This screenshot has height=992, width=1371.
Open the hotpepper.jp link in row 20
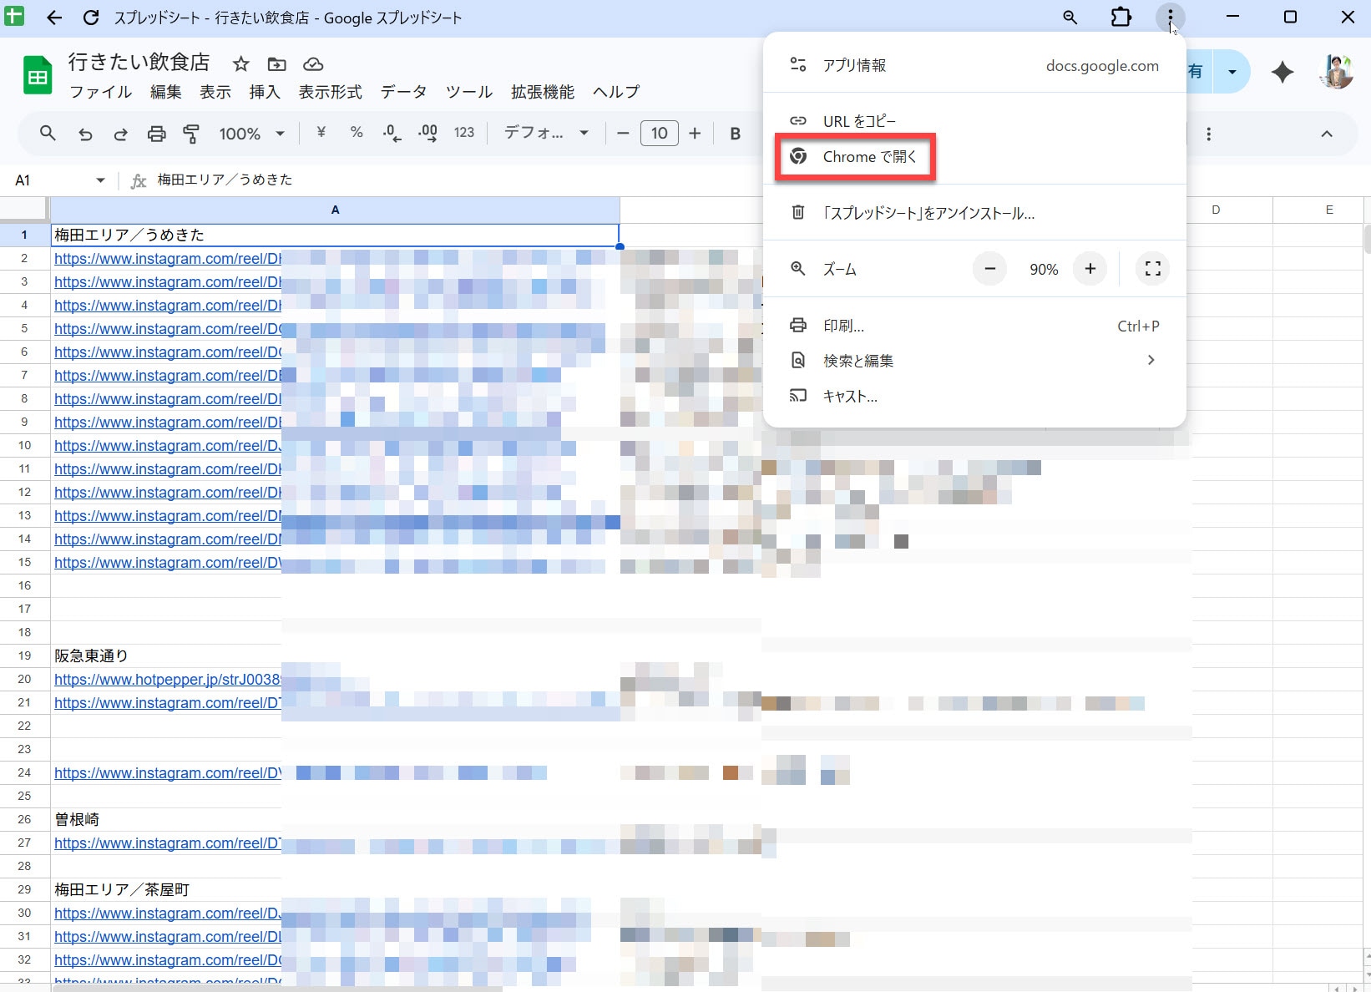point(167,680)
